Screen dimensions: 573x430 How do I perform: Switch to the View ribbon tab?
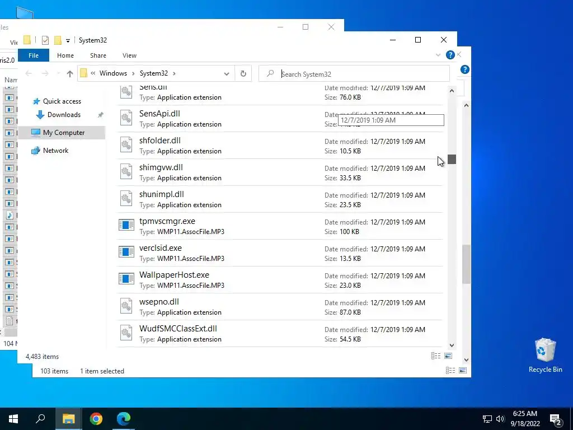[x=129, y=55]
